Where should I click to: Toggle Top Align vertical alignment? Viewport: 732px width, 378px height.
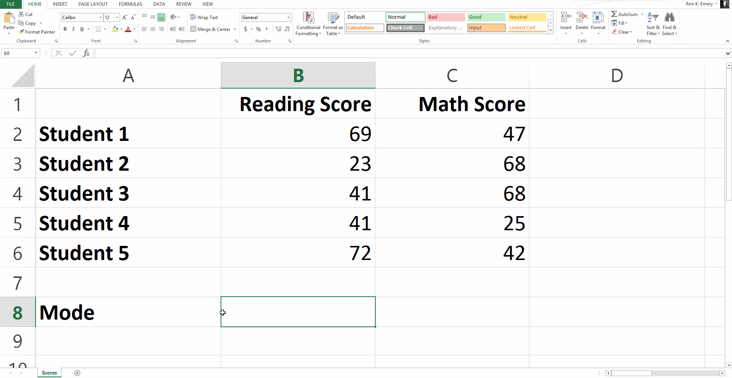click(144, 17)
